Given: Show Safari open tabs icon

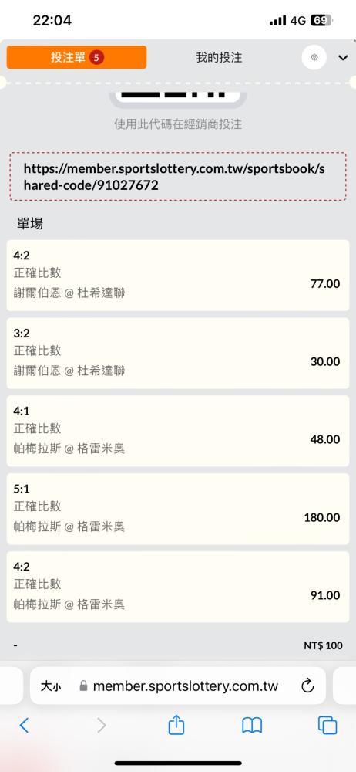Looking at the screenshot, I should tap(327, 725).
